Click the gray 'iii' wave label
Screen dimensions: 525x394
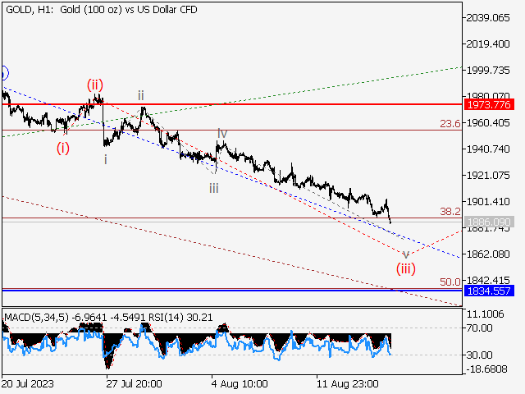(214, 189)
